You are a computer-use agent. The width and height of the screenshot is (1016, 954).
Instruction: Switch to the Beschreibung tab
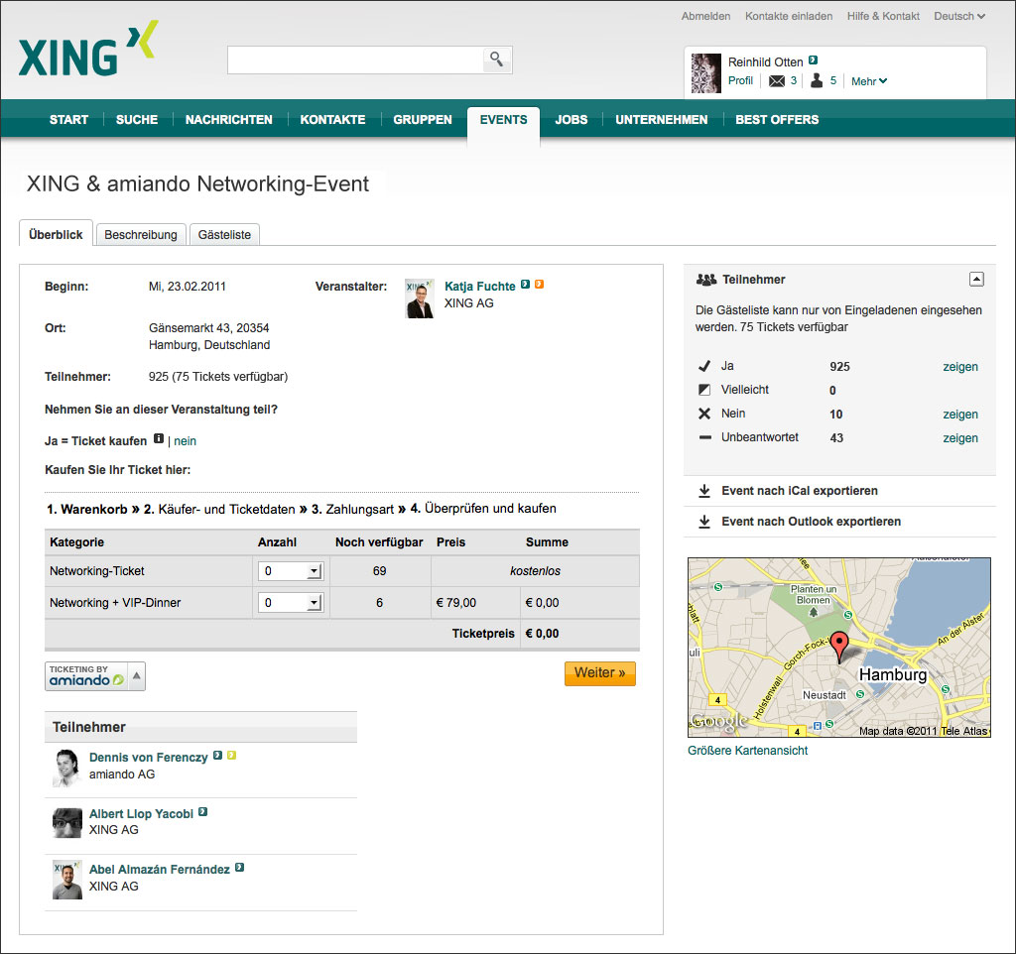(x=141, y=234)
